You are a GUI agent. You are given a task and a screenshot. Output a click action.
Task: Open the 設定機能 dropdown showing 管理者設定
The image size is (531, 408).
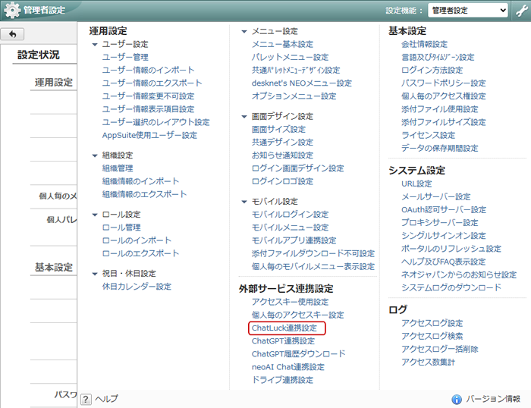pos(468,10)
